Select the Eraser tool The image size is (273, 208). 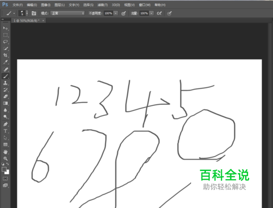[x=5, y=97]
